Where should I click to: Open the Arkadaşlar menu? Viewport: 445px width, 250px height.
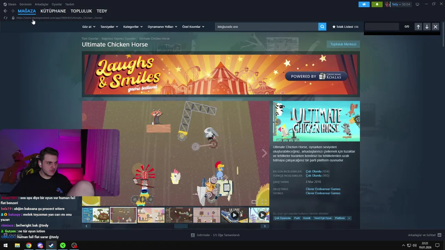[x=42, y=4]
